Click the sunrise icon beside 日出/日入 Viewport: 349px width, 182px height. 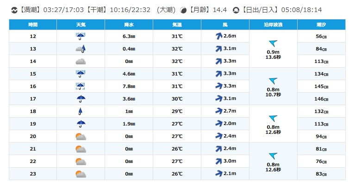pos(236,10)
